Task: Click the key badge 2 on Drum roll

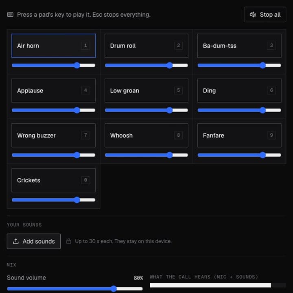Action: coord(179,46)
